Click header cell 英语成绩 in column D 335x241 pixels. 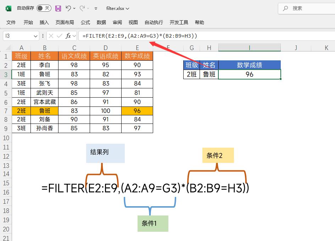click(106, 56)
